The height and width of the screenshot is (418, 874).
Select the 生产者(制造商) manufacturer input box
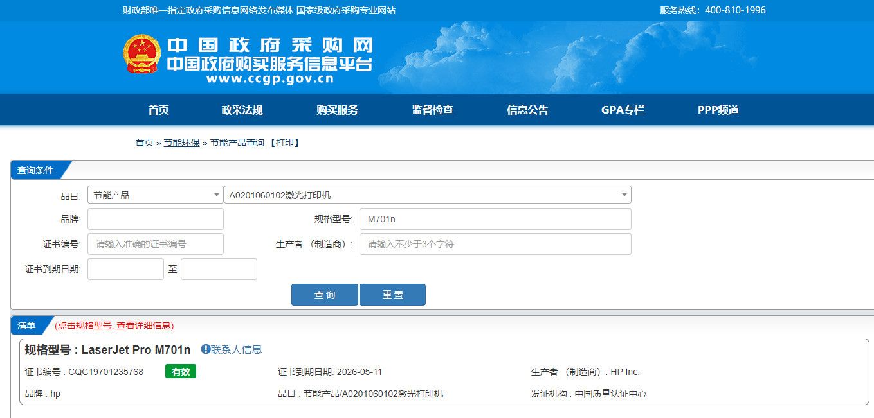(x=495, y=244)
